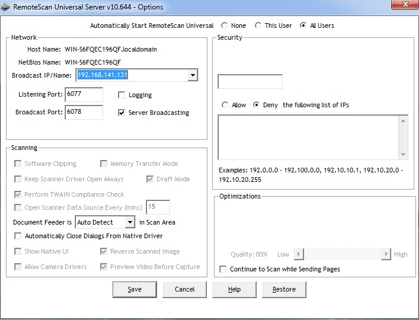Open the Broadcast IP/Name dropdown arrow
This screenshot has width=419, height=320.
coord(193,75)
